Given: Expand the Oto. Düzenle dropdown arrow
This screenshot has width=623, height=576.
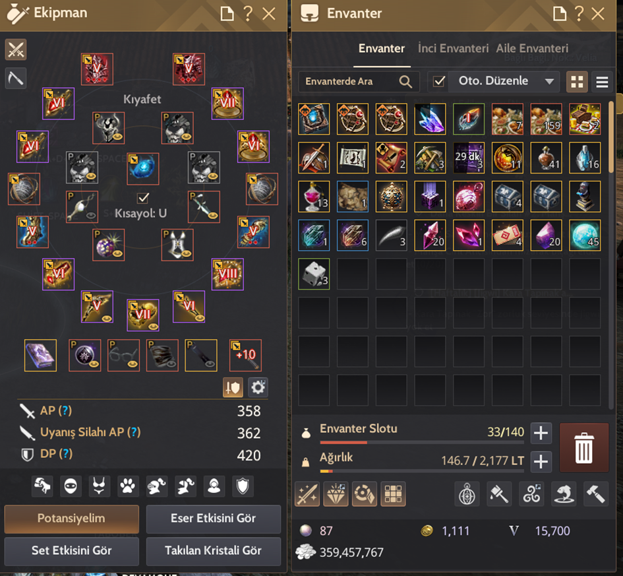Looking at the screenshot, I should click(x=550, y=82).
